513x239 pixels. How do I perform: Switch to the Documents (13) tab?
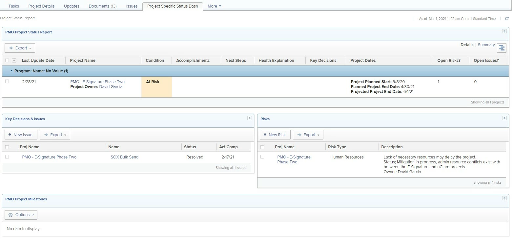point(103,6)
